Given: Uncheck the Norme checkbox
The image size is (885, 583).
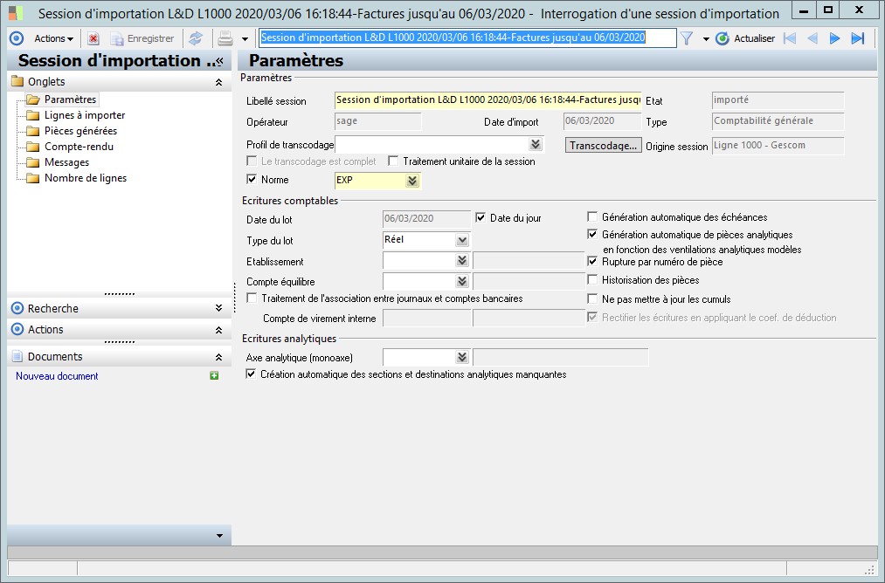Looking at the screenshot, I should click(x=252, y=179).
